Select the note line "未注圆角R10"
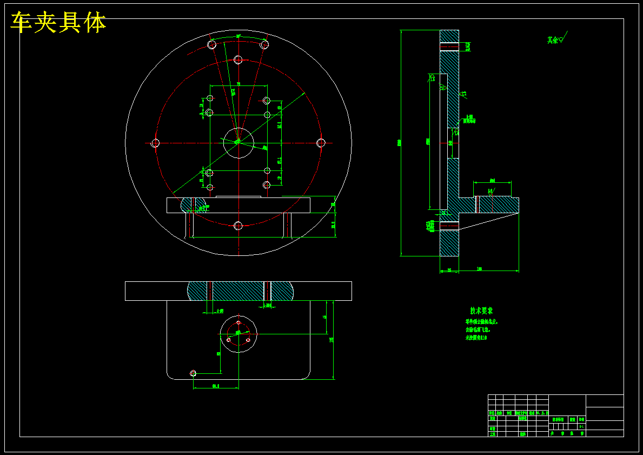 pos(476,338)
